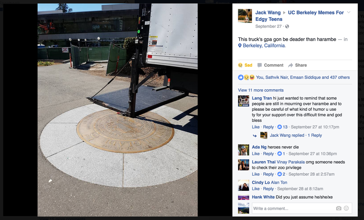364x220 pixels.
Task: Open Jack Wang's profile picture
Action: tap(245, 16)
